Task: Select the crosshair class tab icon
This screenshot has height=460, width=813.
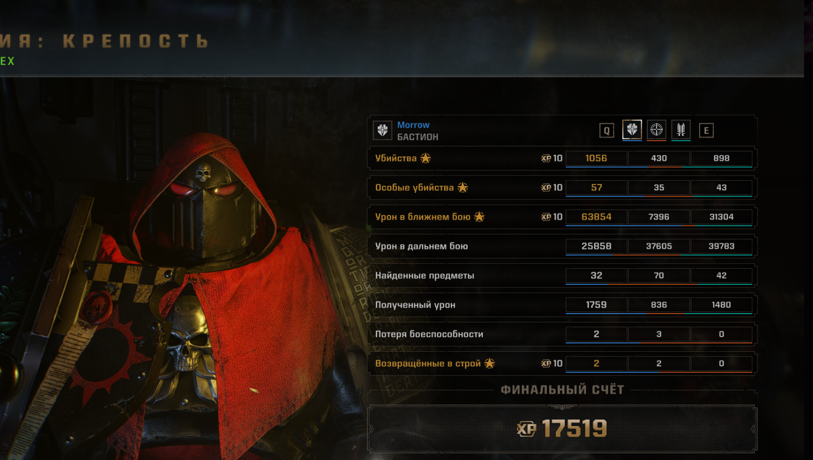Action: coord(657,130)
